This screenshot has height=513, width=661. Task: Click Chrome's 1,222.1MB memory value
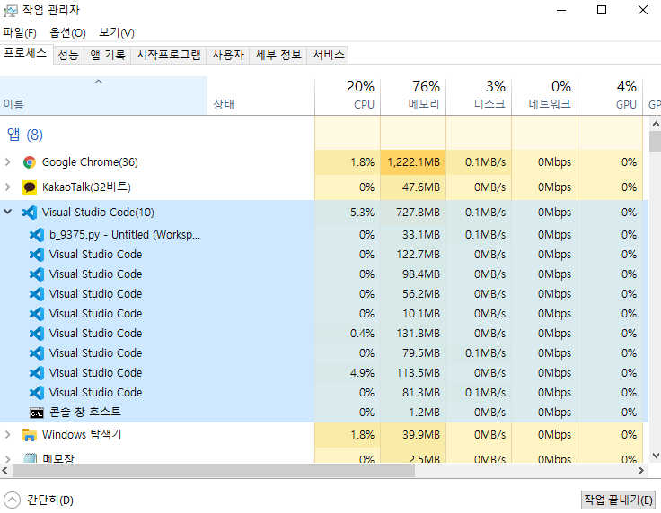(413, 162)
